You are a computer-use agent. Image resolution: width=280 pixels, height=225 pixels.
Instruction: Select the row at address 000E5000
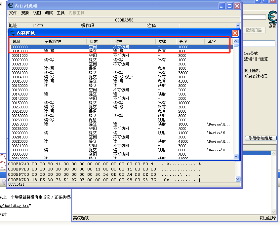click(122, 81)
